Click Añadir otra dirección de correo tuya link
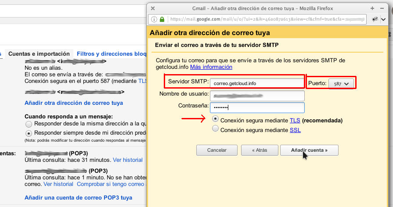 point(74,103)
